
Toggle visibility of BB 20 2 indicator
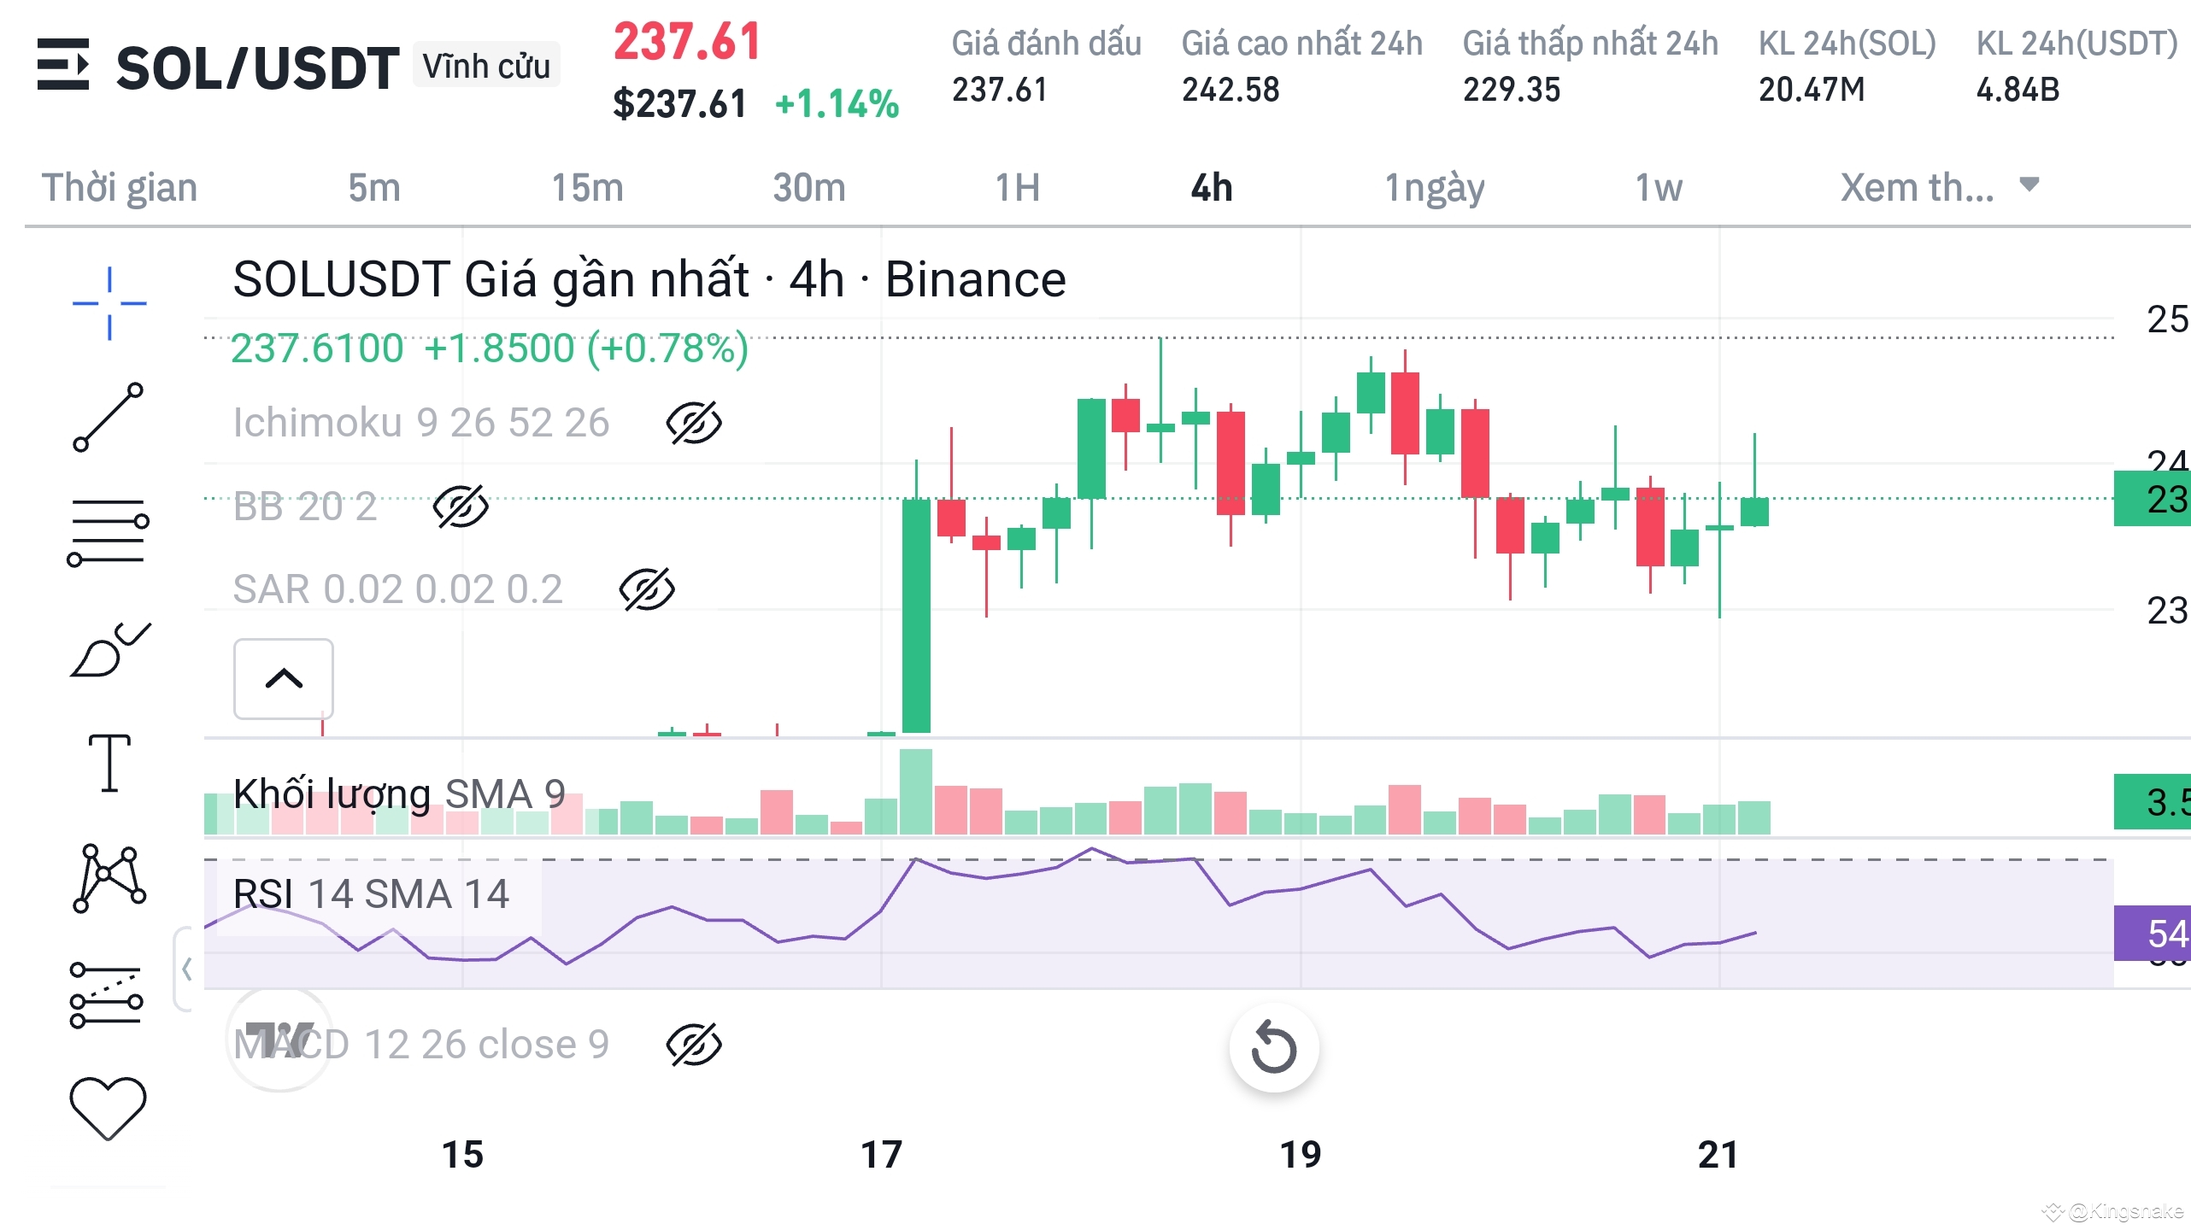pyautogui.click(x=461, y=507)
